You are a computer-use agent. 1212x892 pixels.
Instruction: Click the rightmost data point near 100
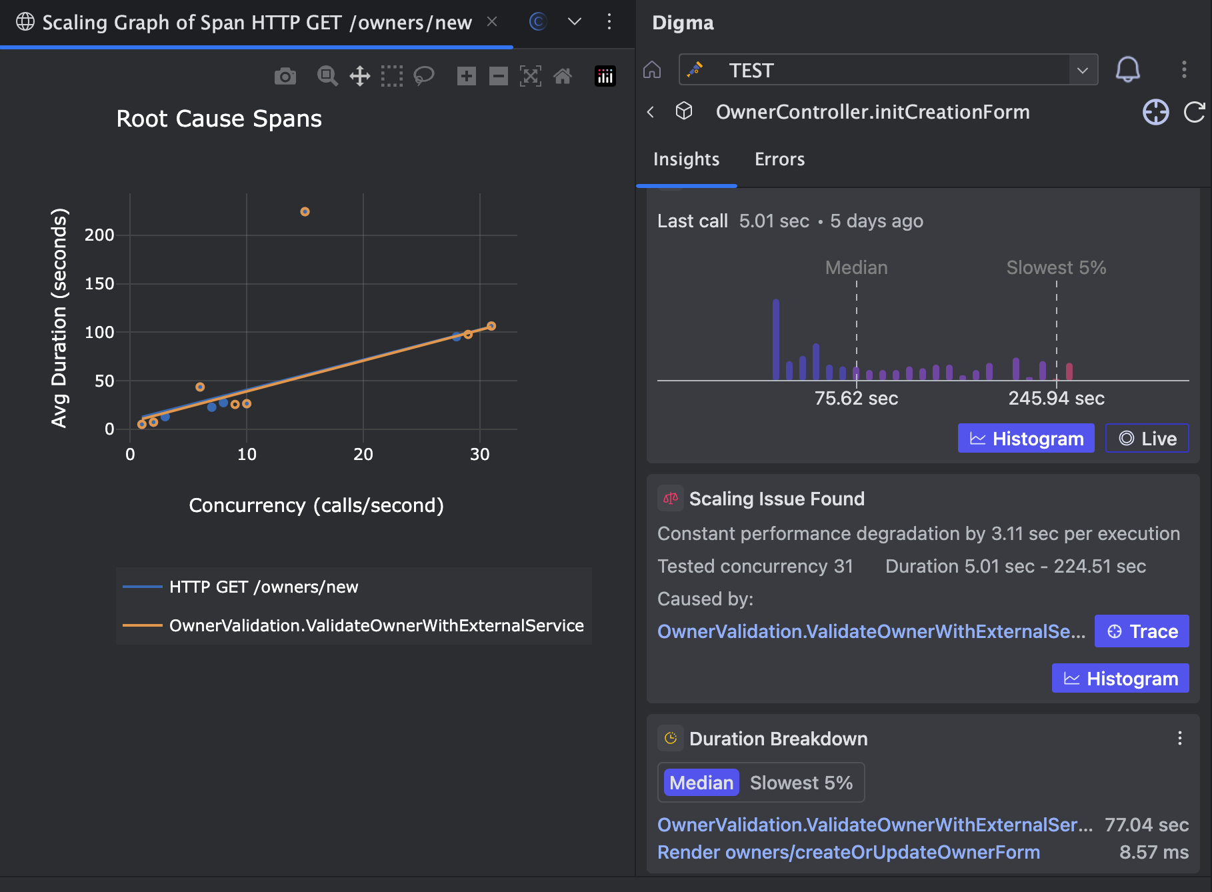coord(491,326)
